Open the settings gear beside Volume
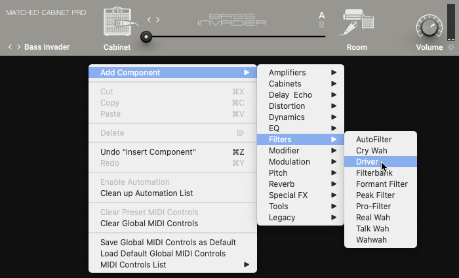 [x=451, y=47]
